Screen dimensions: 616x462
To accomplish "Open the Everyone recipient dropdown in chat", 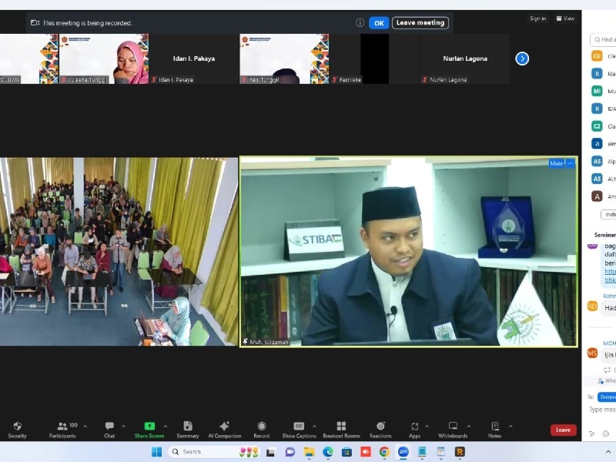I will point(607,397).
